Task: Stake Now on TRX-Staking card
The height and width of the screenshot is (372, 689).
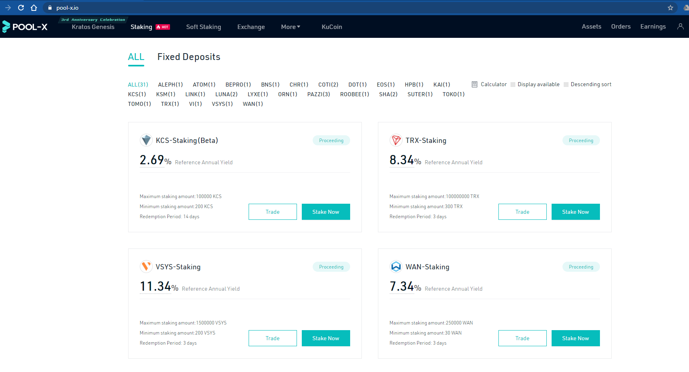Action: [x=576, y=212]
